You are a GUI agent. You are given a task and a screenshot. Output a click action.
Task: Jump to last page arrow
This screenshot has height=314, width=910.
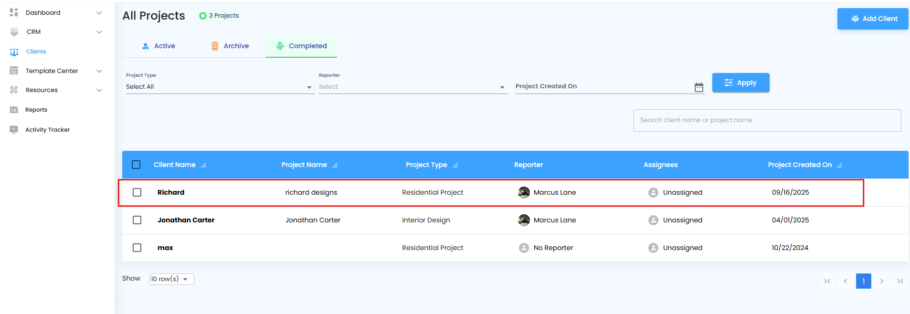point(900,281)
